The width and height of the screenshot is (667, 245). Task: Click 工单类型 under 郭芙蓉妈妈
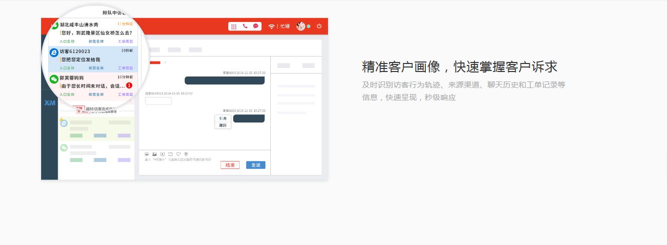click(125, 94)
